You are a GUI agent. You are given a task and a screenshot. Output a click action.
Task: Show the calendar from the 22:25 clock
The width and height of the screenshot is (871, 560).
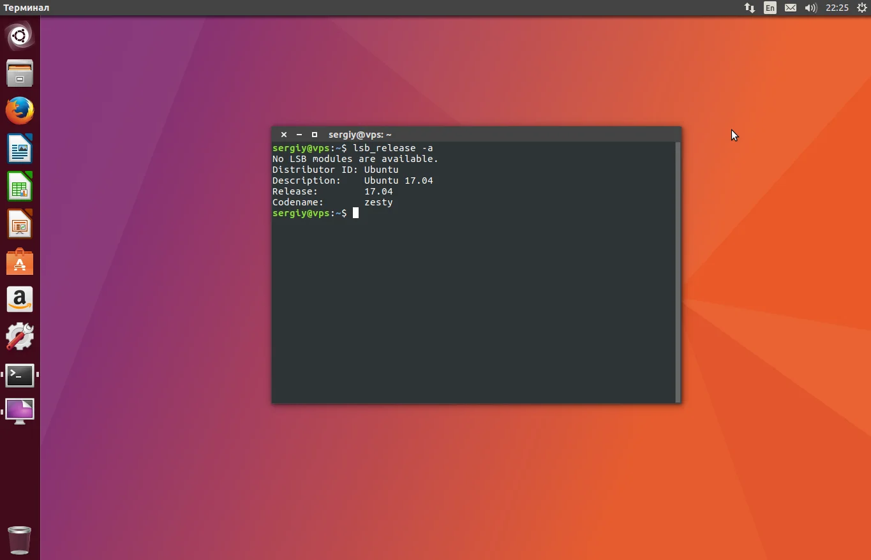pos(837,8)
